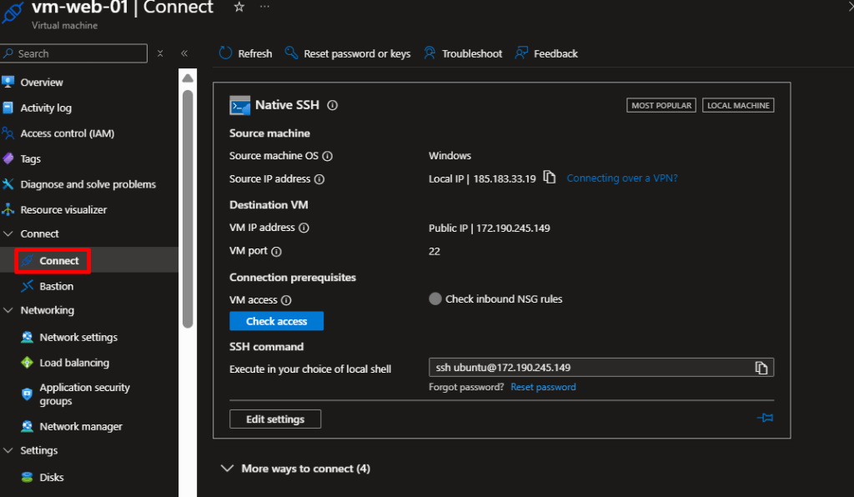This screenshot has width=854, height=497.
Task: Click the Check access button
Action: 276,321
